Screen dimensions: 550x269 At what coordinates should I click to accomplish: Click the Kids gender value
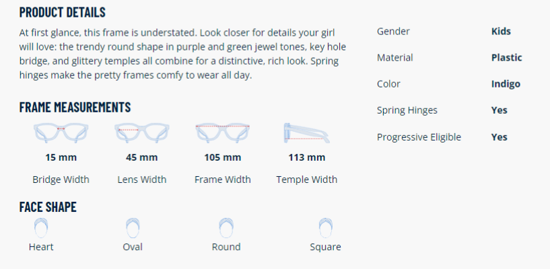pyautogui.click(x=501, y=32)
